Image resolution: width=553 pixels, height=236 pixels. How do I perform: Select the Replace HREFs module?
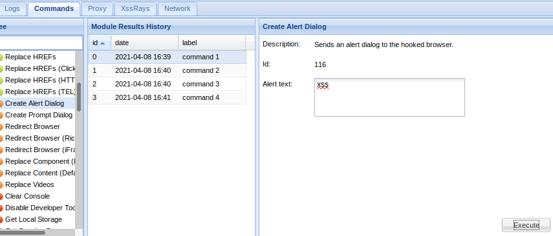click(30, 57)
